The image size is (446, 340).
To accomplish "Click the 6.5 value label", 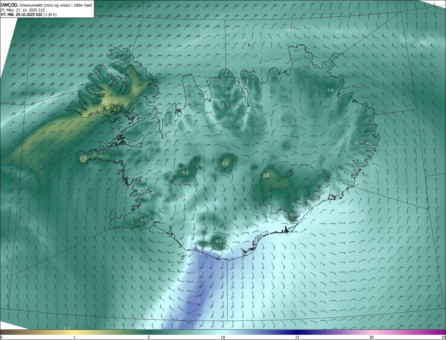I will click(x=67, y=329).
